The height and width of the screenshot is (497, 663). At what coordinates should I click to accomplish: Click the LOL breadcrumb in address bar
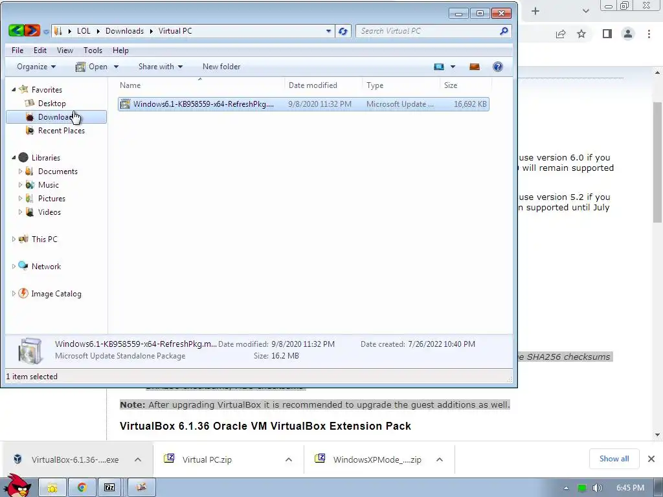click(84, 31)
